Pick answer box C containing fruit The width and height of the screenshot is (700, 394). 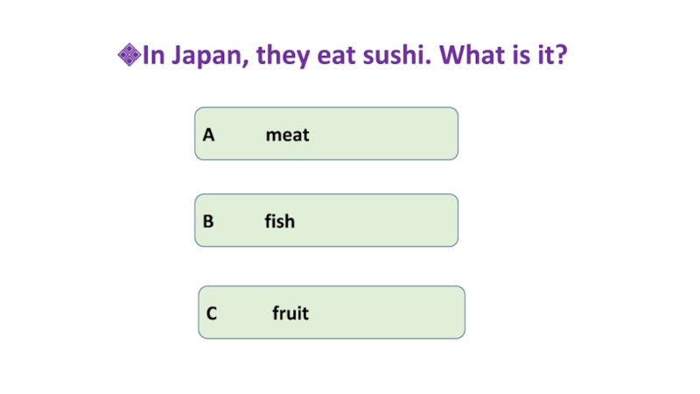coord(332,312)
